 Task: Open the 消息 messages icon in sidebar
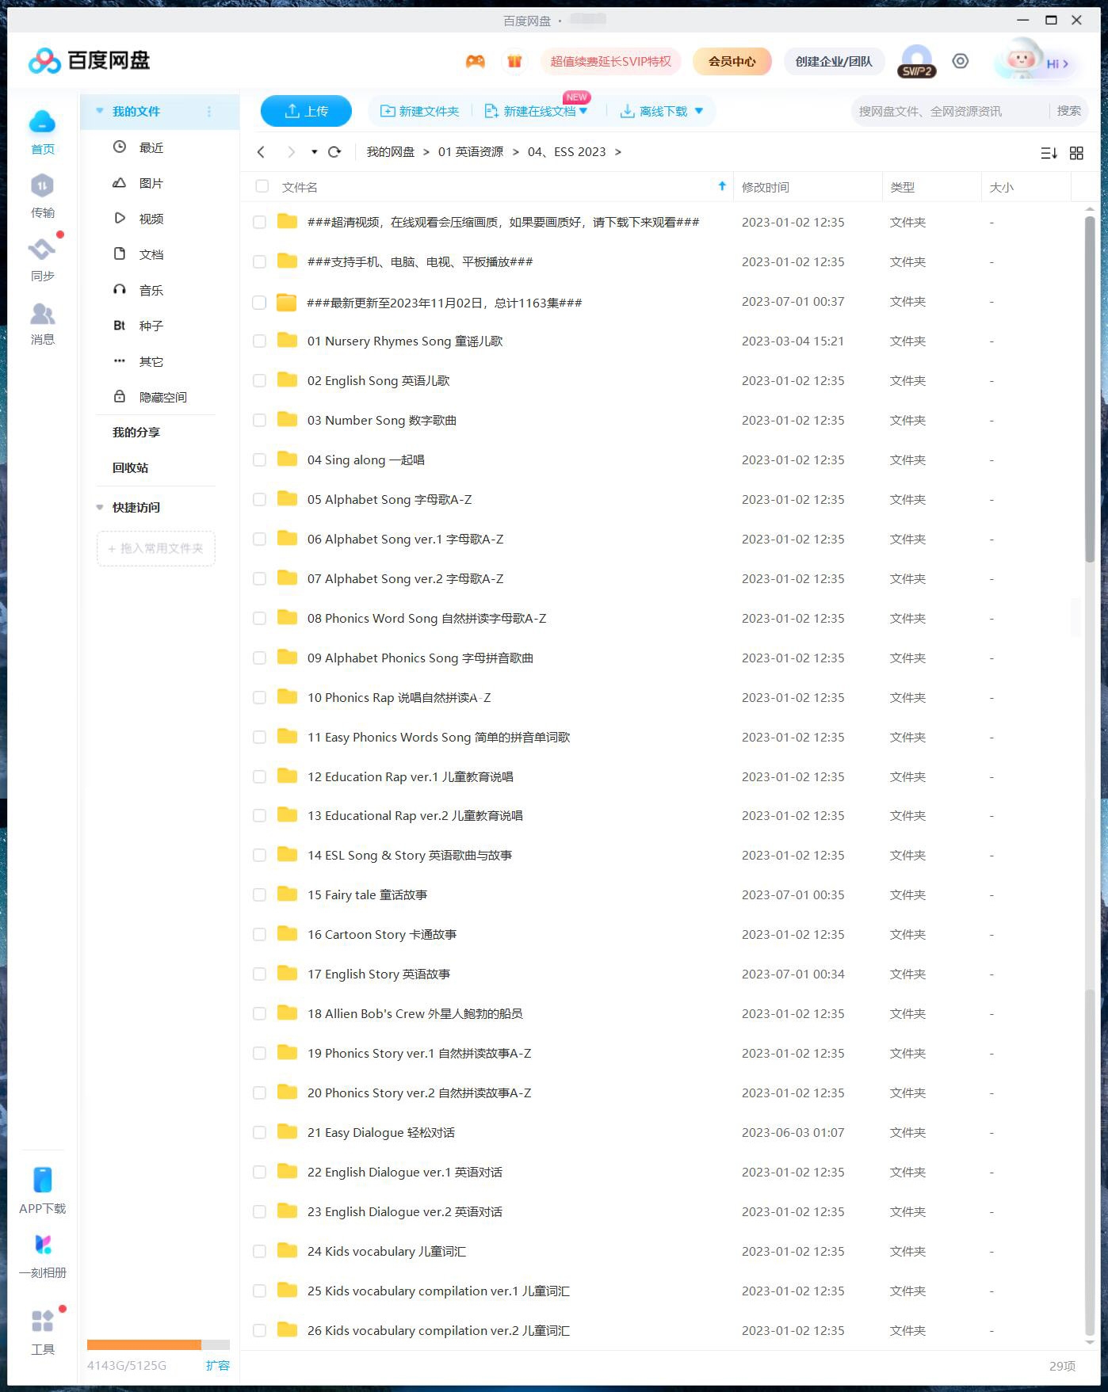click(42, 314)
